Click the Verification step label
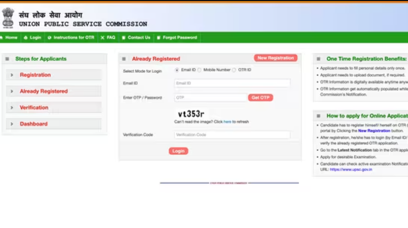 tap(34, 107)
